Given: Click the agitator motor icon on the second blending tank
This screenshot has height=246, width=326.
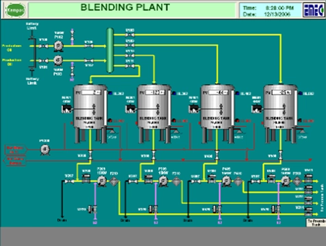Looking at the screenshot, I should (x=131, y=109).
